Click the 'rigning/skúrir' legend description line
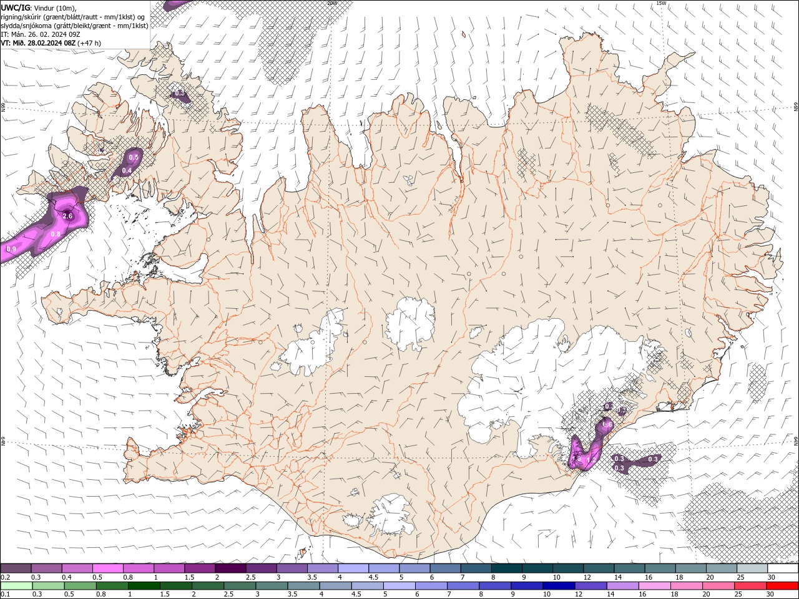This screenshot has height=599, width=799. click(x=73, y=16)
